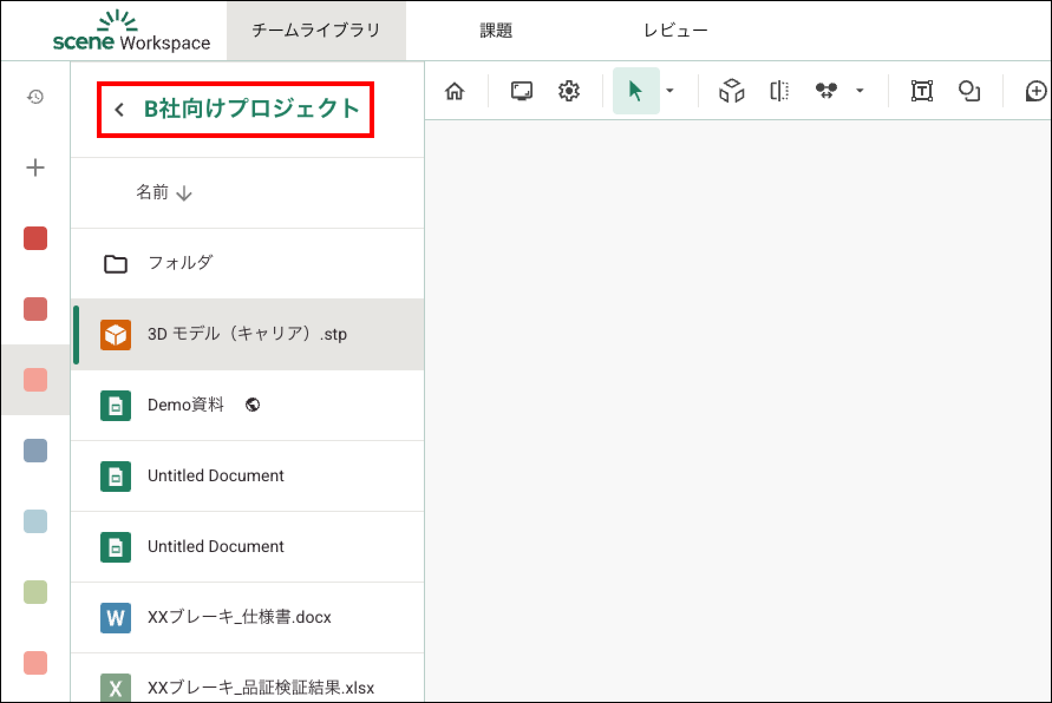The width and height of the screenshot is (1052, 703).
Task: Expand dropdown arrow next to pointer tool
Action: [670, 91]
